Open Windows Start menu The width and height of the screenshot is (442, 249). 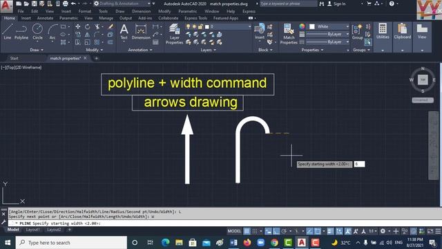pyautogui.click(x=8, y=243)
